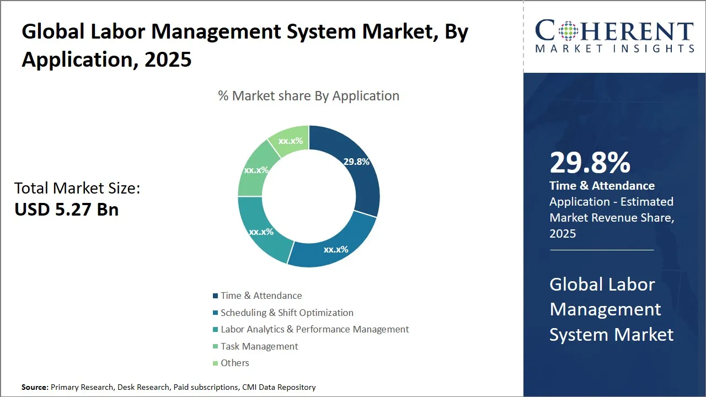This screenshot has width=706, height=397.
Task: Select the light green Others donut segment
Action: point(291,140)
